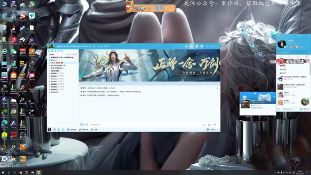
Task: Click the video broadcast icon in channel title bar
Action: pyautogui.click(x=187, y=46)
